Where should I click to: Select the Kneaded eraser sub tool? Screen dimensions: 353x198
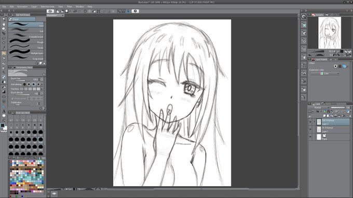pyautogui.click(x=26, y=36)
